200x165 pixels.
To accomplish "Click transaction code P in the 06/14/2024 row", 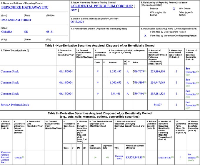I will 98,82.
